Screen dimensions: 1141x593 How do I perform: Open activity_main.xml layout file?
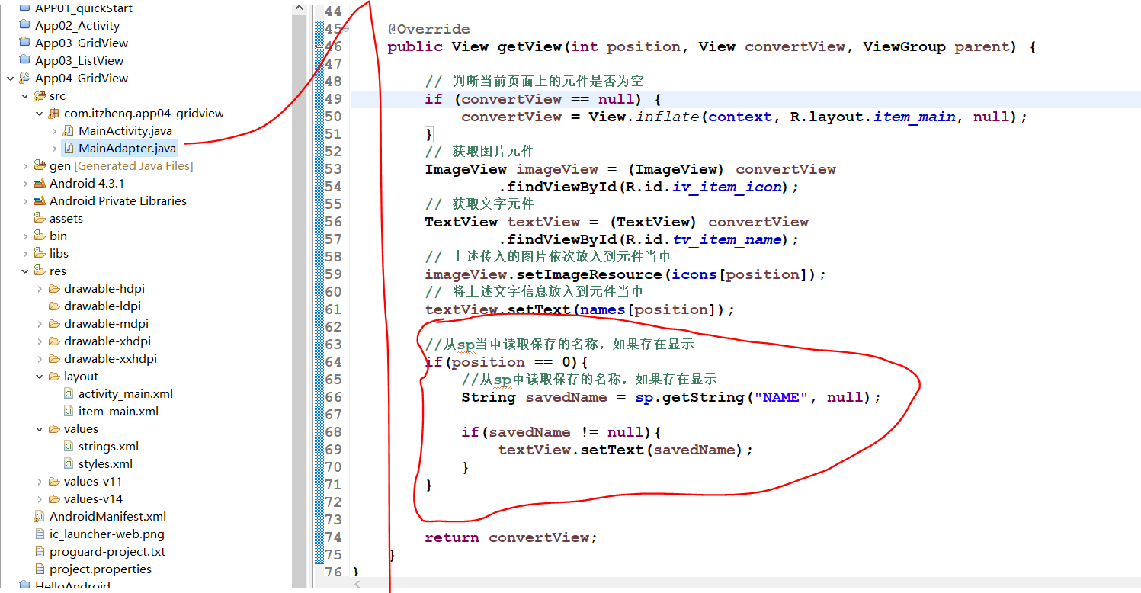[126, 394]
